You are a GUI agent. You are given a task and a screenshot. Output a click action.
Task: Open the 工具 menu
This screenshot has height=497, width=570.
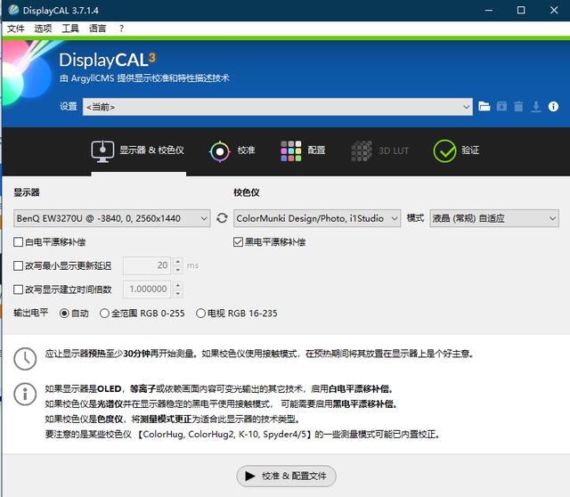70,29
